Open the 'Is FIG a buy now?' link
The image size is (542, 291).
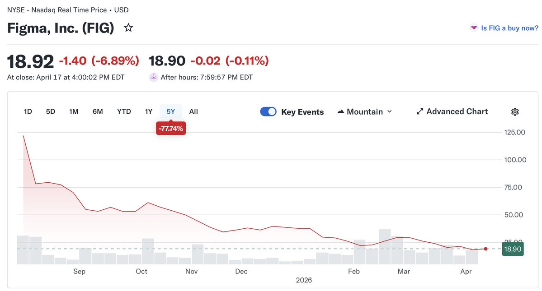tap(509, 28)
